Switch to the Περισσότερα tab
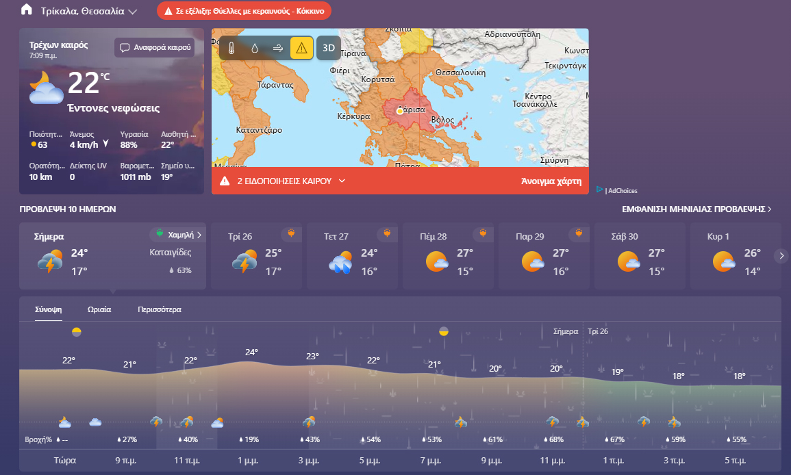 coord(160,309)
